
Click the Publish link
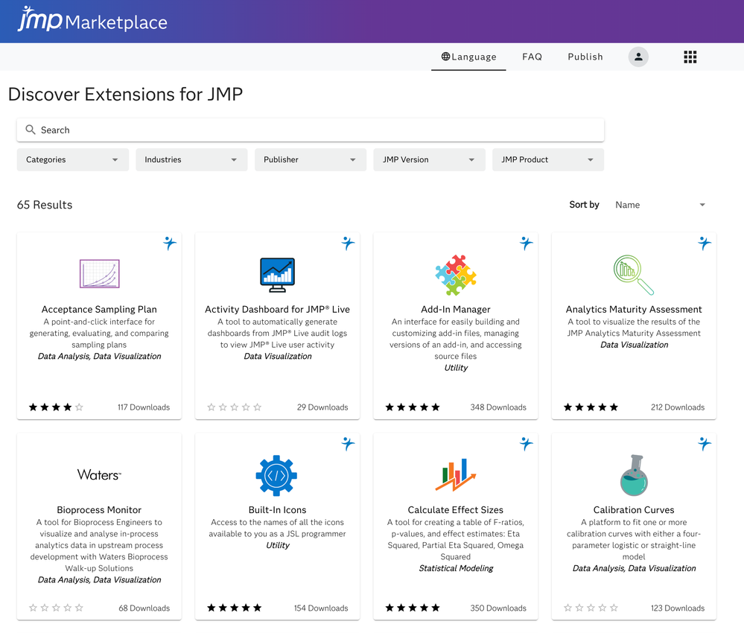click(585, 57)
